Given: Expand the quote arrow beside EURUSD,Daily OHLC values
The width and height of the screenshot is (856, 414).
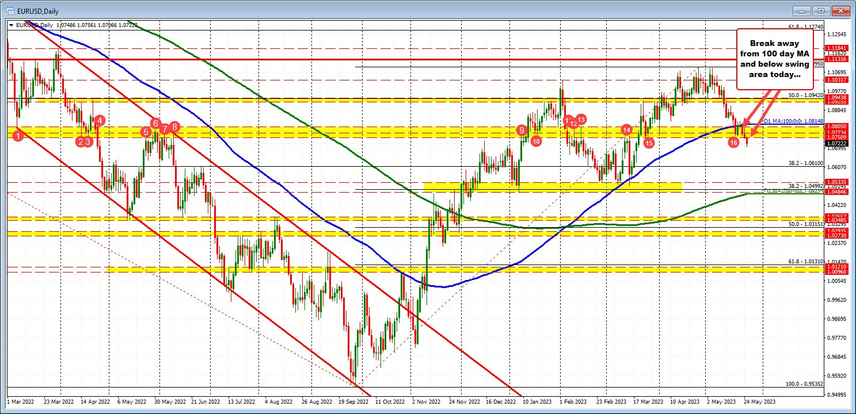Looking at the screenshot, I should point(12,25).
